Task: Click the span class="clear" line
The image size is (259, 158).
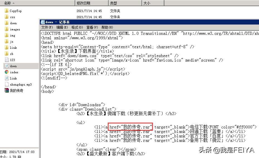Action: click(x=106, y=149)
